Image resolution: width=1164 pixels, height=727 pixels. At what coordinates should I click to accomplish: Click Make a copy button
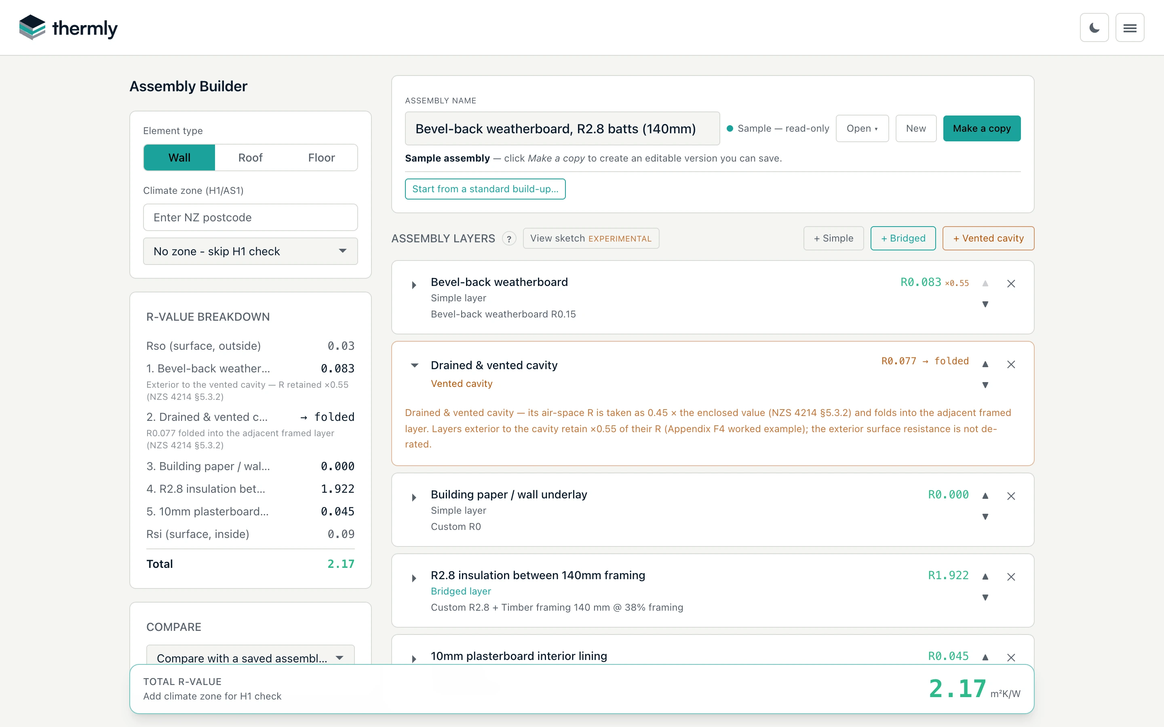pyautogui.click(x=982, y=128)
